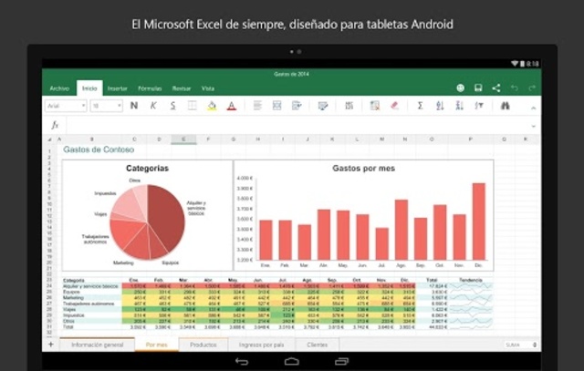Switch to the Vista ribbon tab

(x=208, y=88)
